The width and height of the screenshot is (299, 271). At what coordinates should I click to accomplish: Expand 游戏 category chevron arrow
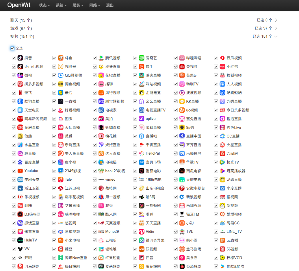coord(276,28)
